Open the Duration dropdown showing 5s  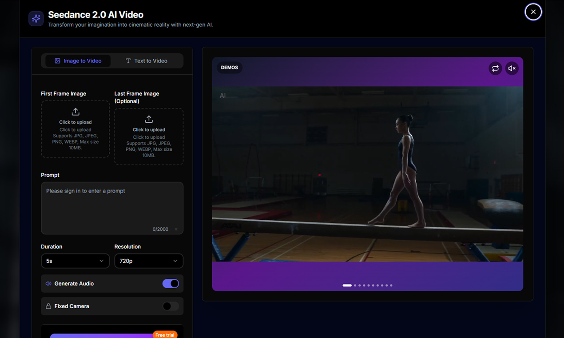pos(75,261)
